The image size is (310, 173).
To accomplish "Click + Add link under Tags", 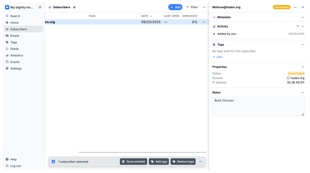I will pos(217,57).
